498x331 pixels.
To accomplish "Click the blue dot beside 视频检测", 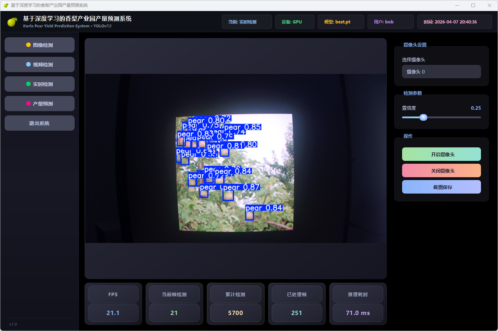I will pyautogui.click(x=28, y=65).
